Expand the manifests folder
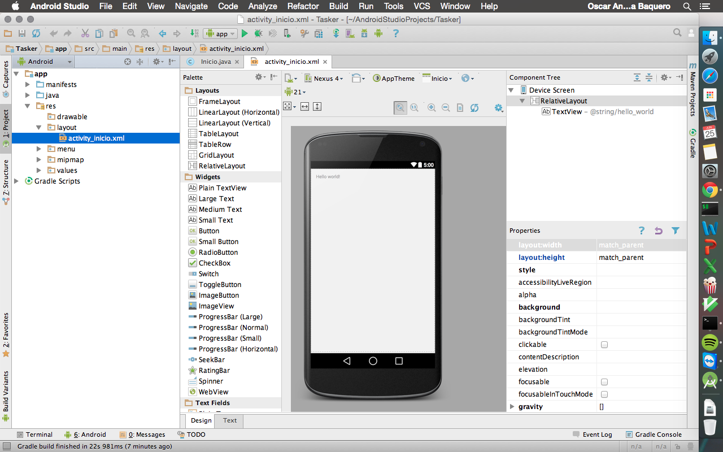 click(28, 85)
